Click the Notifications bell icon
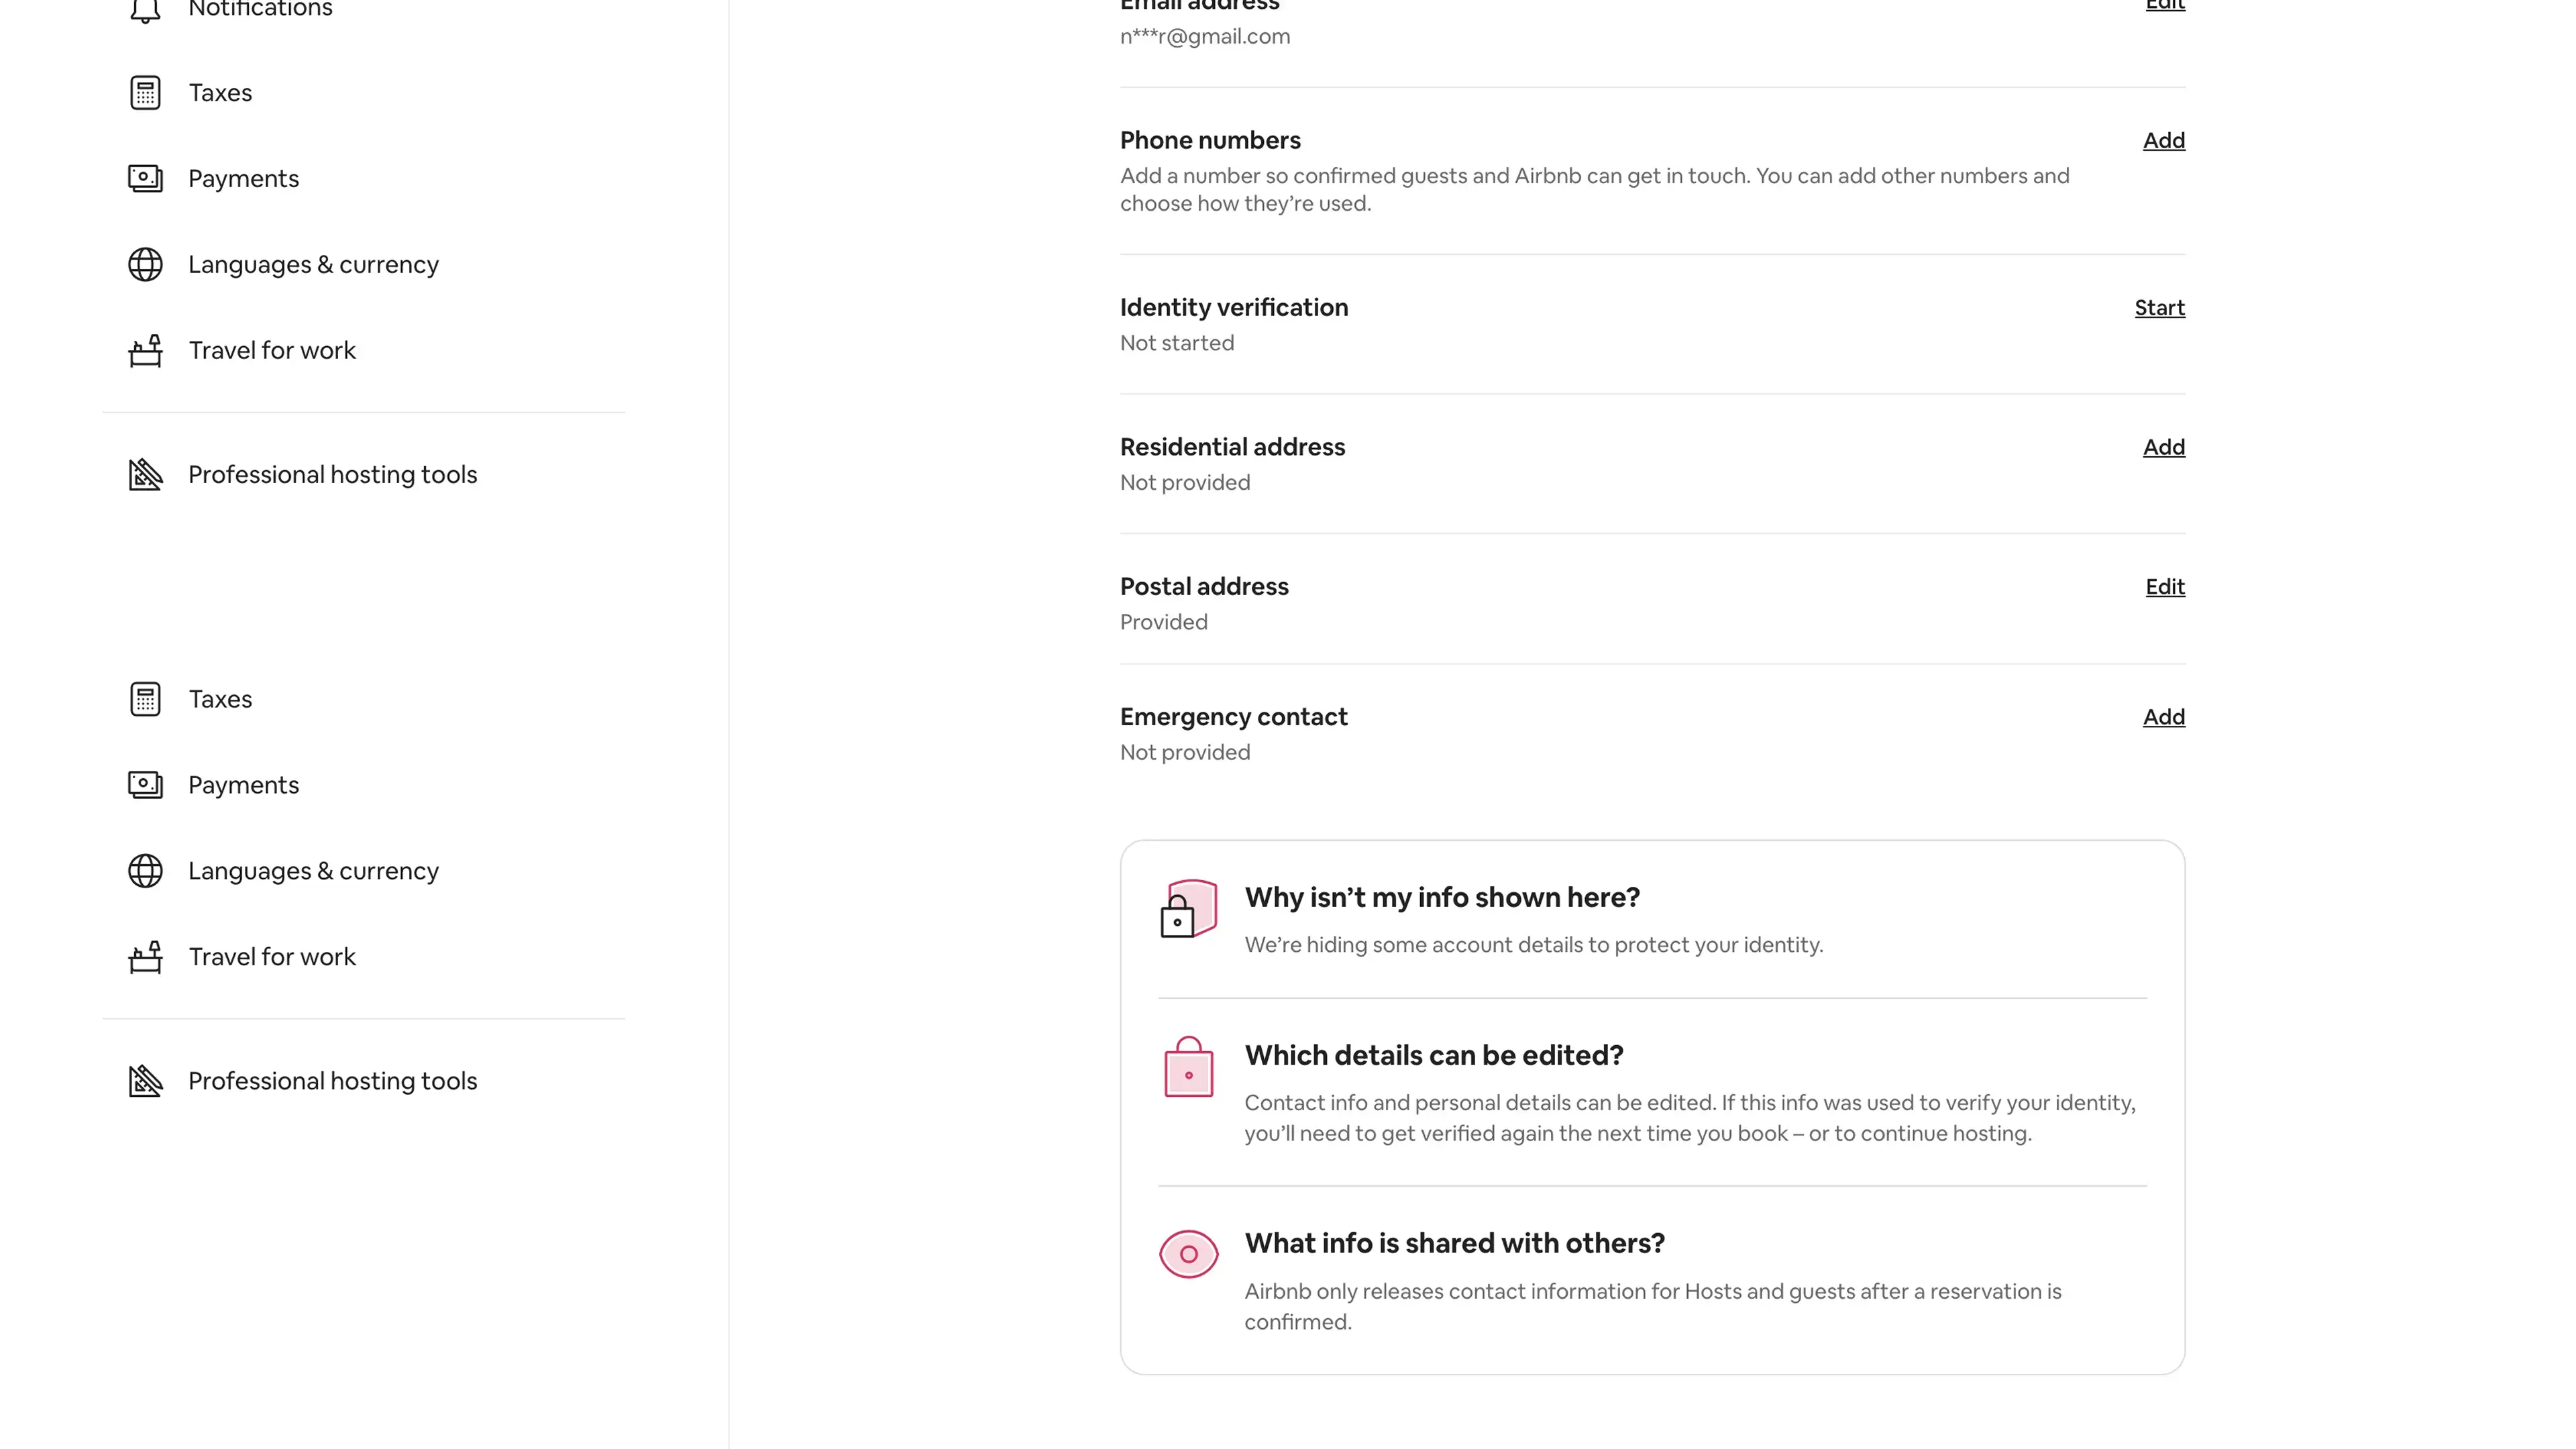This screenshot has width=2576, height=1449. 145,10
